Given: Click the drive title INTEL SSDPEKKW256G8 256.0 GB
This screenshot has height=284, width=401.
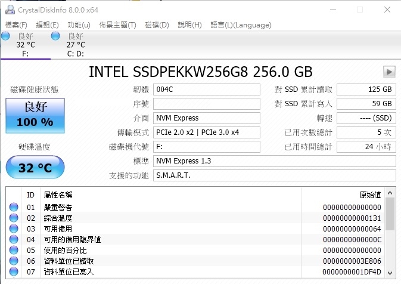Looking at the screenshot, I should 200,72.
